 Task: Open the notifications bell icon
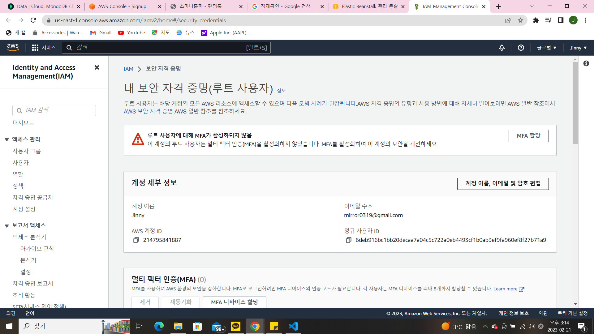(502, 48)
